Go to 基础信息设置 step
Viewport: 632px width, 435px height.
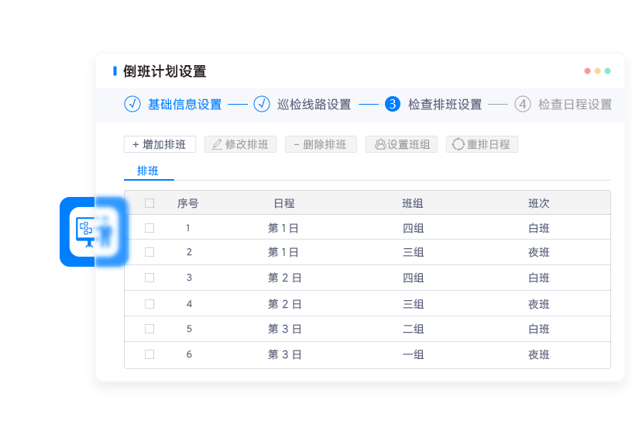tap(184, 104)
